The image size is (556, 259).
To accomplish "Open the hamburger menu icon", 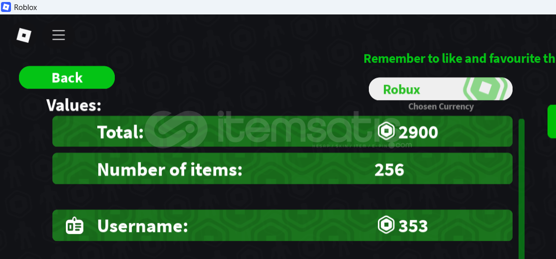I will pyautogui.click(x=58, y=35).
